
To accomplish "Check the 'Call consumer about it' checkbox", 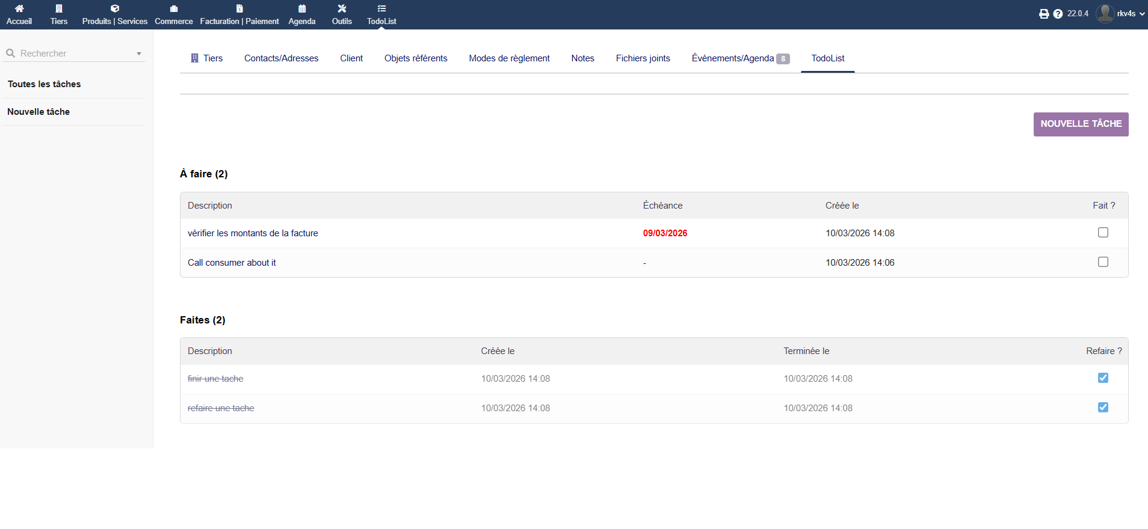I will tap(1103, 262).
